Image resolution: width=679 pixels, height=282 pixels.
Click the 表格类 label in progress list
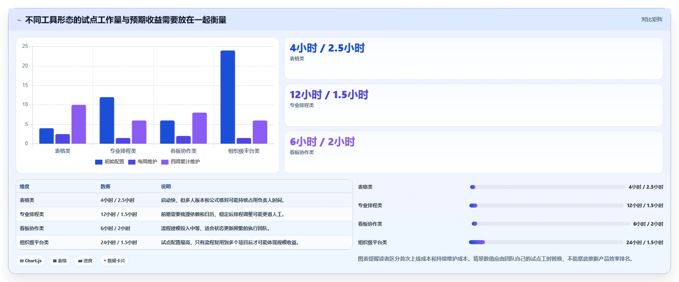tap(365, 187)
